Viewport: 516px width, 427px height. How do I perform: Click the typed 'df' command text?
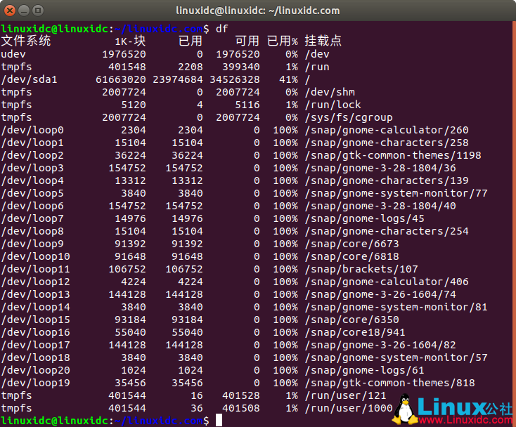click(x=221, y=29)
